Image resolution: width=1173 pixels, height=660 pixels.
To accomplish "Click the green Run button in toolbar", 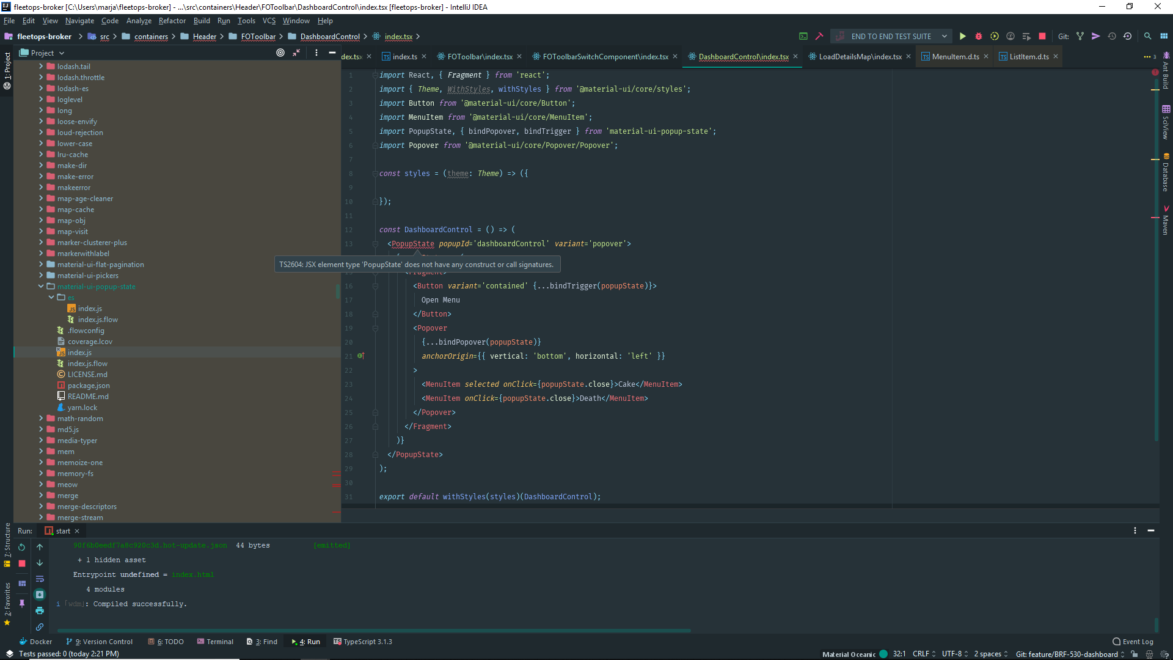I will point(963,37).
